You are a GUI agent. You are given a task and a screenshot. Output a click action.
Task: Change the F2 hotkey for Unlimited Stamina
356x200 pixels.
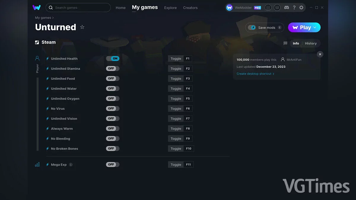point(188,68)
